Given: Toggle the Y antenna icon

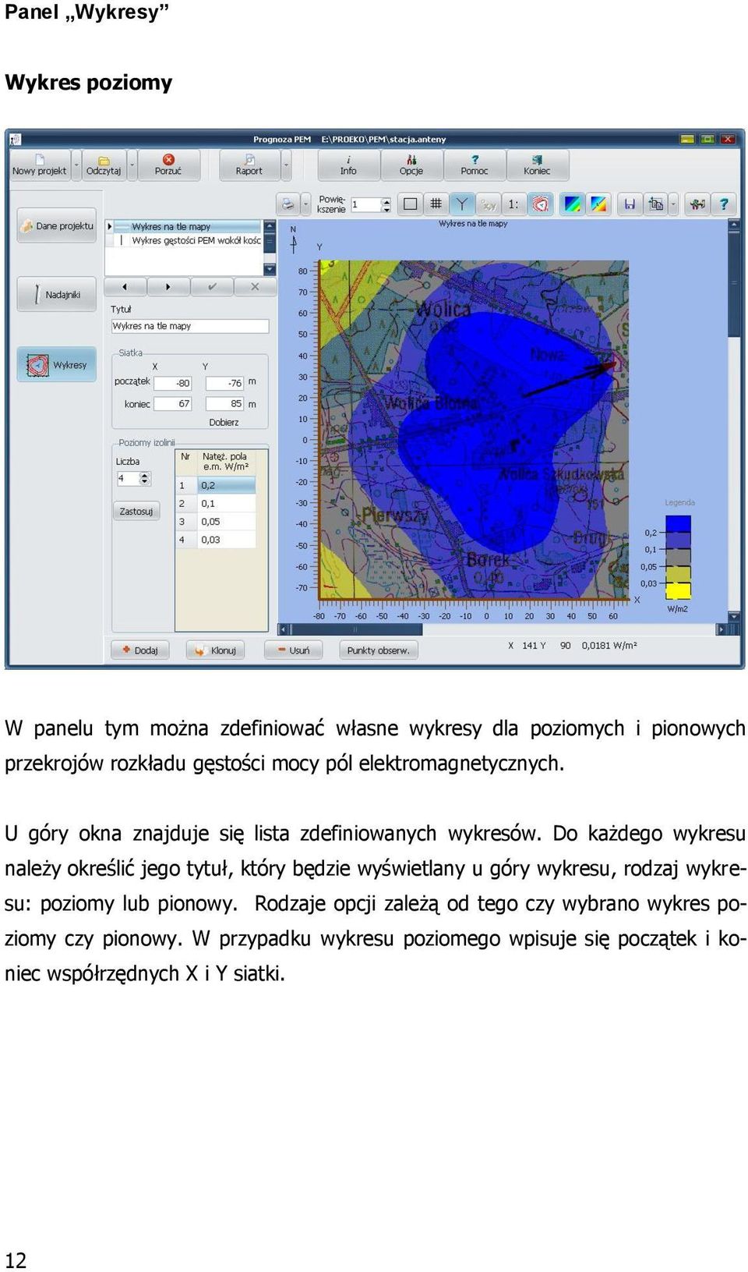Looking at the screenshot, I should coord(462,204).
